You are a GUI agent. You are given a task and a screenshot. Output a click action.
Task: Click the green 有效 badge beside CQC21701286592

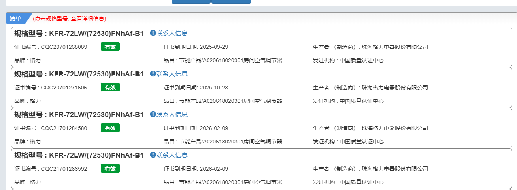pos(110,169)
